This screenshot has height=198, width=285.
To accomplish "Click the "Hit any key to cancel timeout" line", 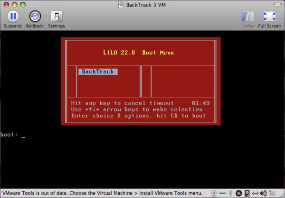I will point(123,103).
